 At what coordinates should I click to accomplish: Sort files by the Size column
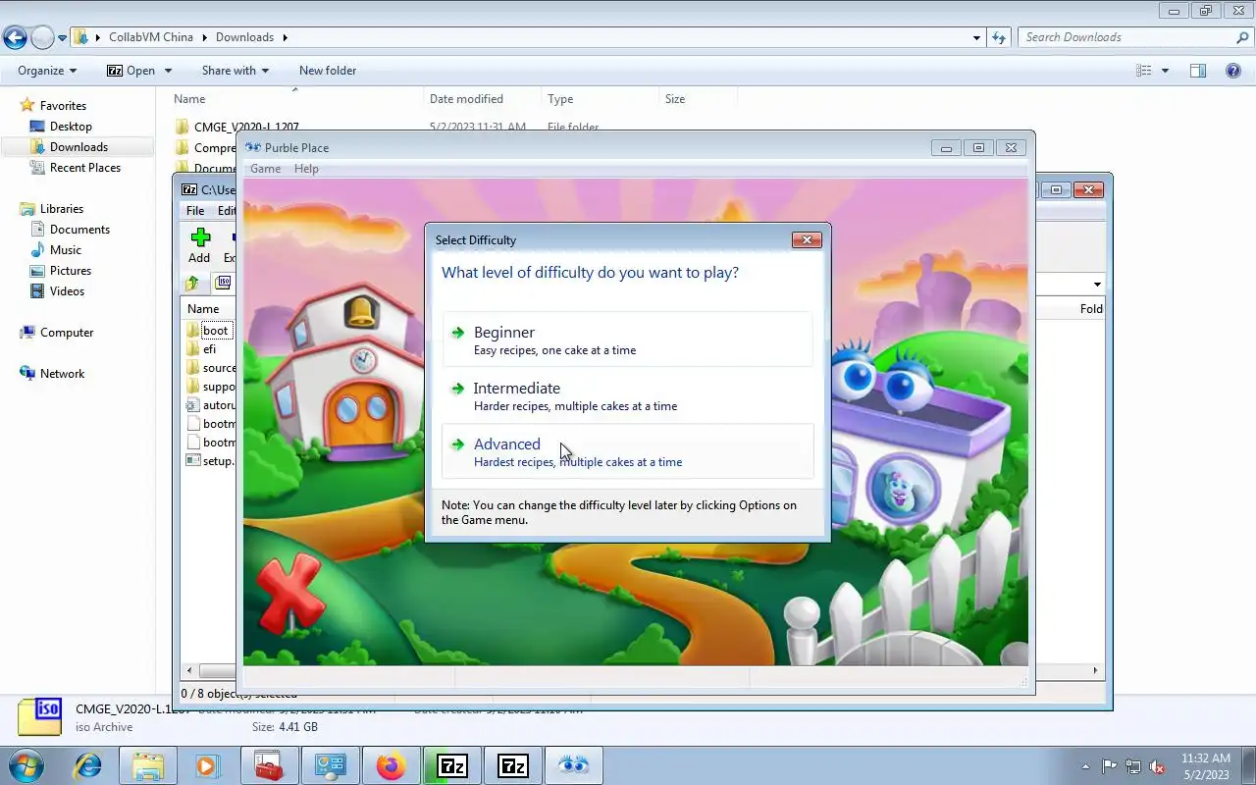(698, 99)
